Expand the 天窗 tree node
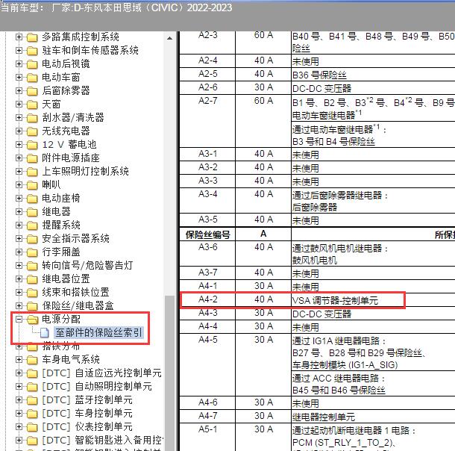455x451 pixels. point(19,104)
